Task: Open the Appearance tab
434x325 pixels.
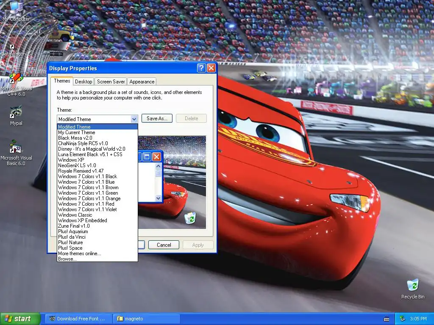Action: pyautogui.click(x=142, y=82)
